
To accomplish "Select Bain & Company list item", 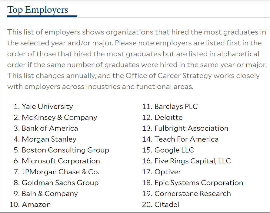I will coord(50,194).
